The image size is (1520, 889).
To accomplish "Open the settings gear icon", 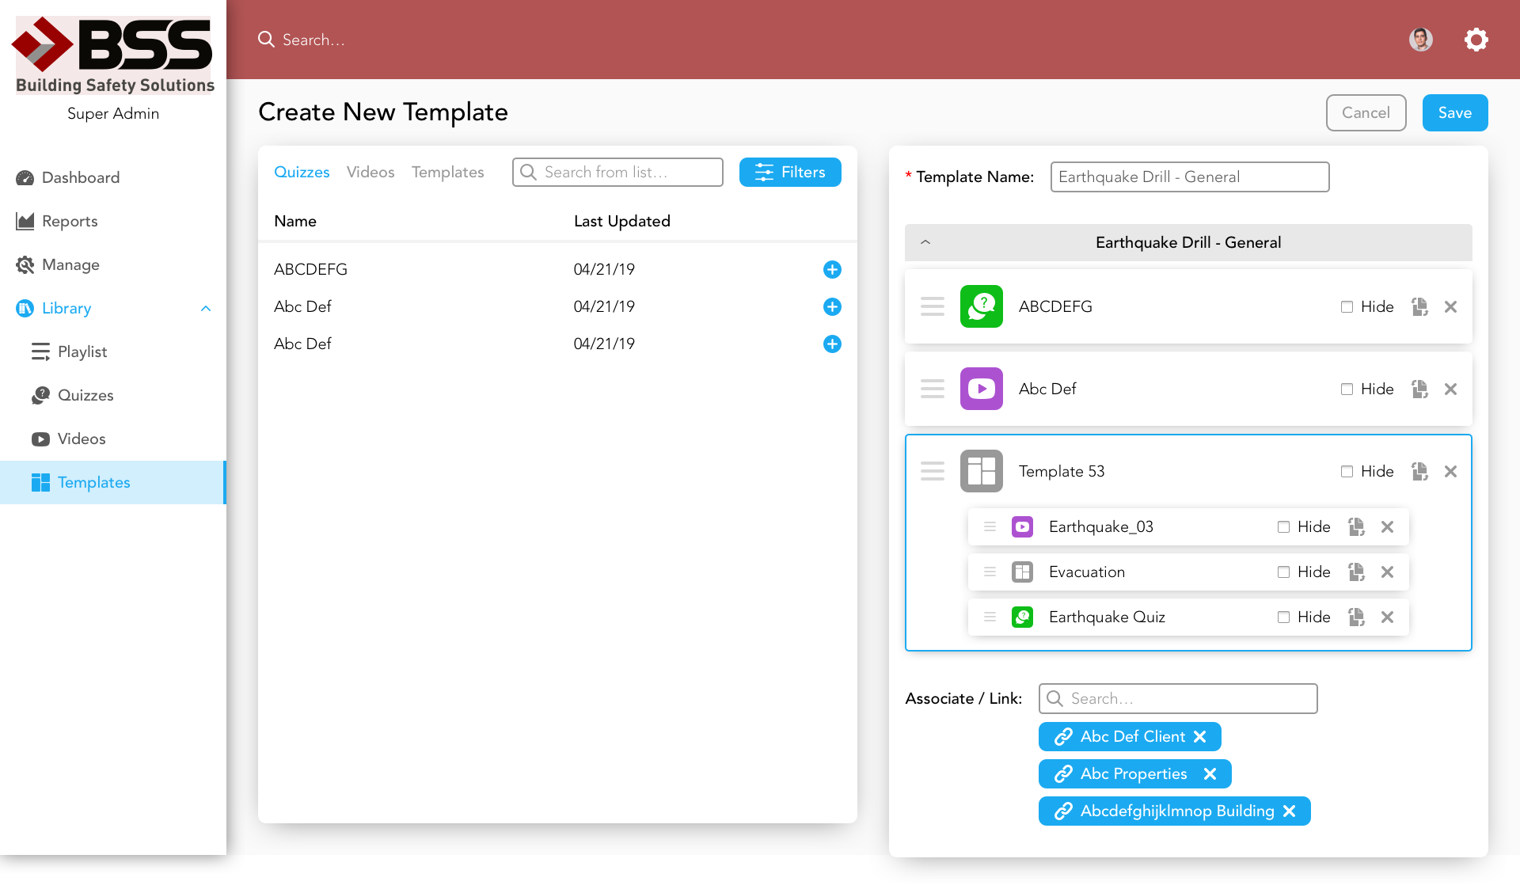I will 1476,40.
